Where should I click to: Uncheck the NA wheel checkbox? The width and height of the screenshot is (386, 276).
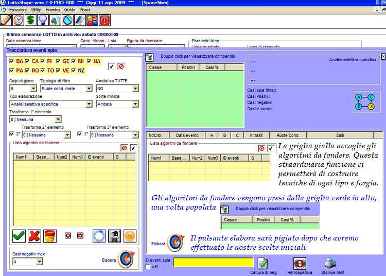89,61
